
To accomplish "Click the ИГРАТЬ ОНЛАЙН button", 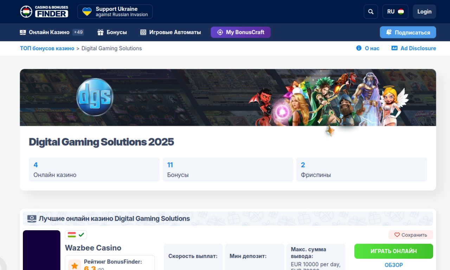I will click(x=394, y=251).
